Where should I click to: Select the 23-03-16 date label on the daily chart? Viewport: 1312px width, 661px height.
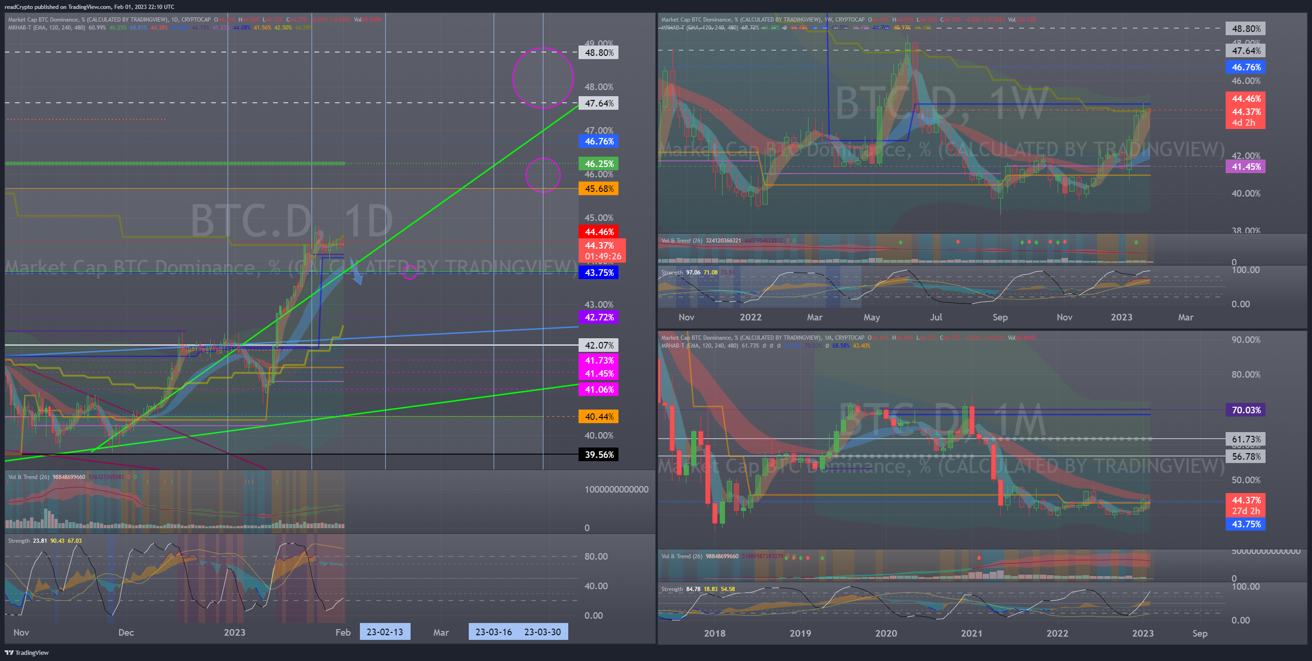[494, 632]
